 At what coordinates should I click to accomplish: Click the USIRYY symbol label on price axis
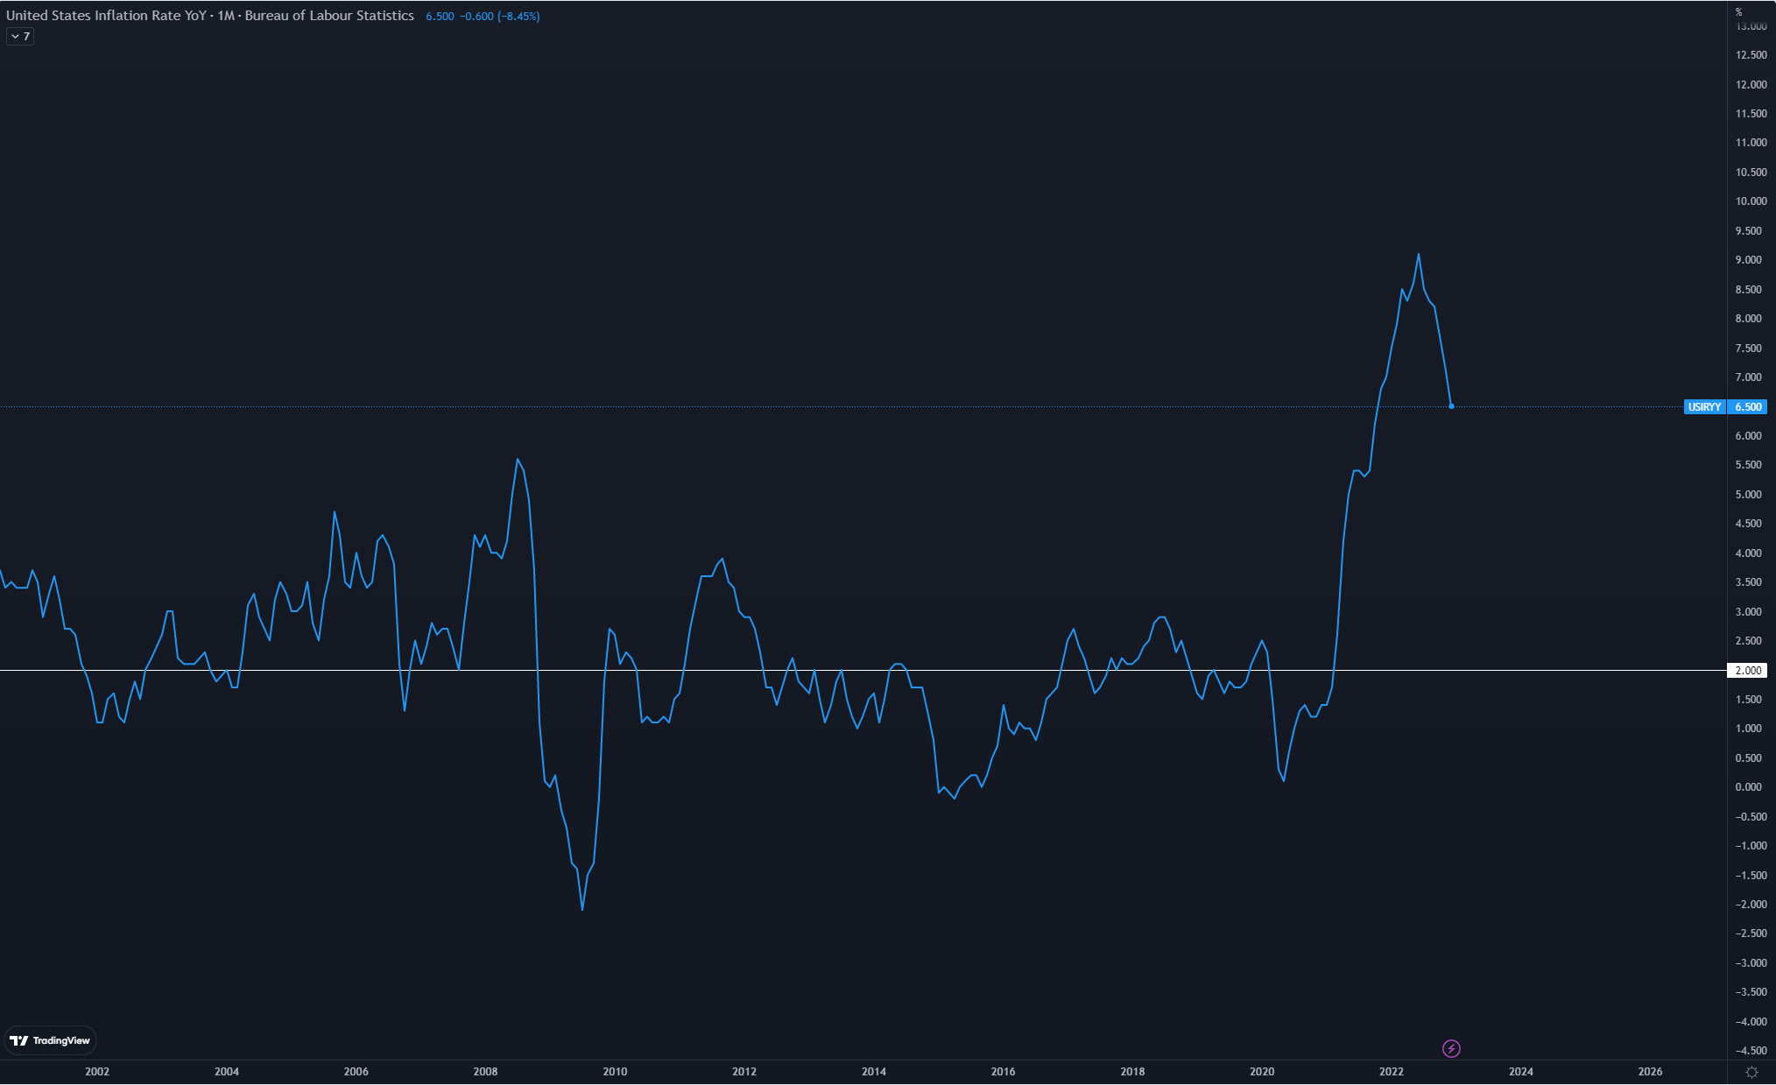(x=1704, y=407)
